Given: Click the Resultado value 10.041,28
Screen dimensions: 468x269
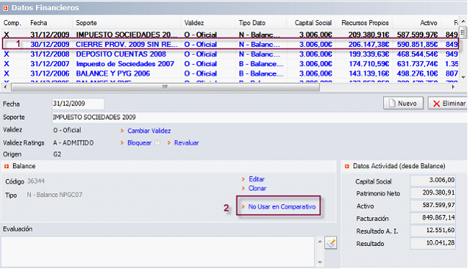Looking at the screenshot, I should pos(433,243).
